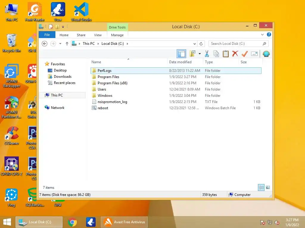Open Vuze from the taskbar
The height and width of the screenshot is (228, 305).
pos(91,222)
